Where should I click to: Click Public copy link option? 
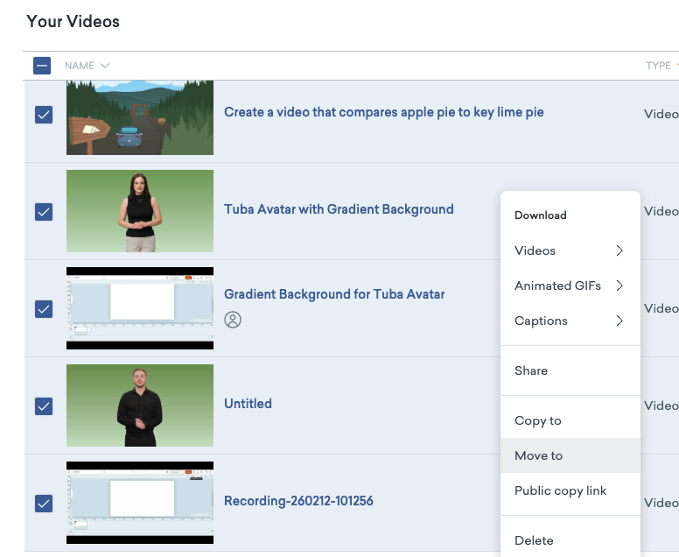tap(560, 490)
